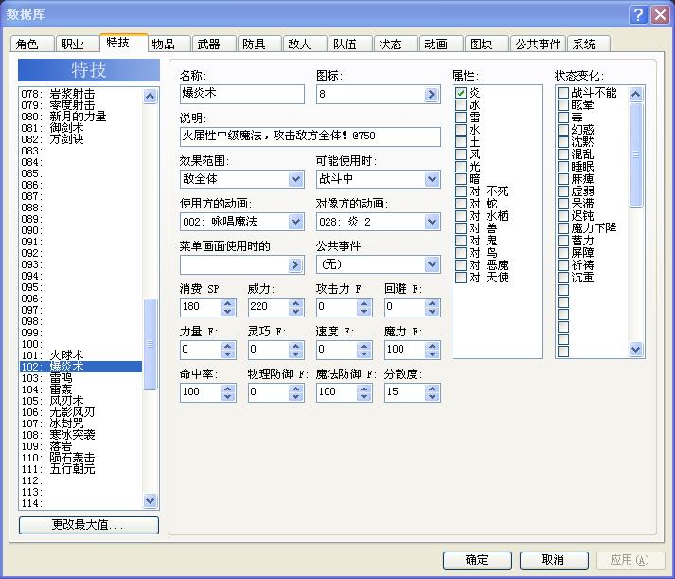Switch to the 武器 tab
This screenshot has height=579, width=675.
point(214,44)
